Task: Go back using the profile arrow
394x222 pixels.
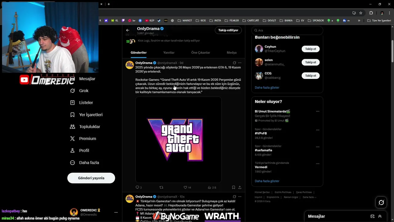Action: tap(128, 30)
